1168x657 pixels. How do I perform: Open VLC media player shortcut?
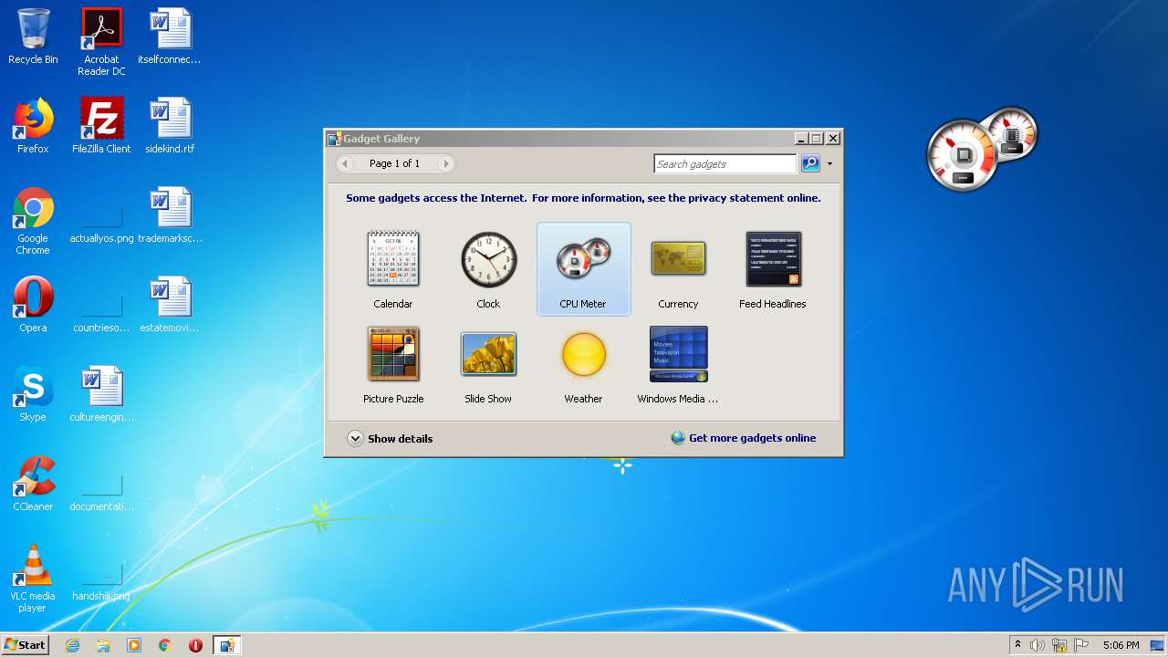click(33, 579)
